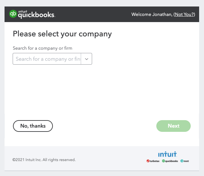Click the green QuickBooks circle logo icon
This screenshot has height=176, width=204.
click(13, 14)
